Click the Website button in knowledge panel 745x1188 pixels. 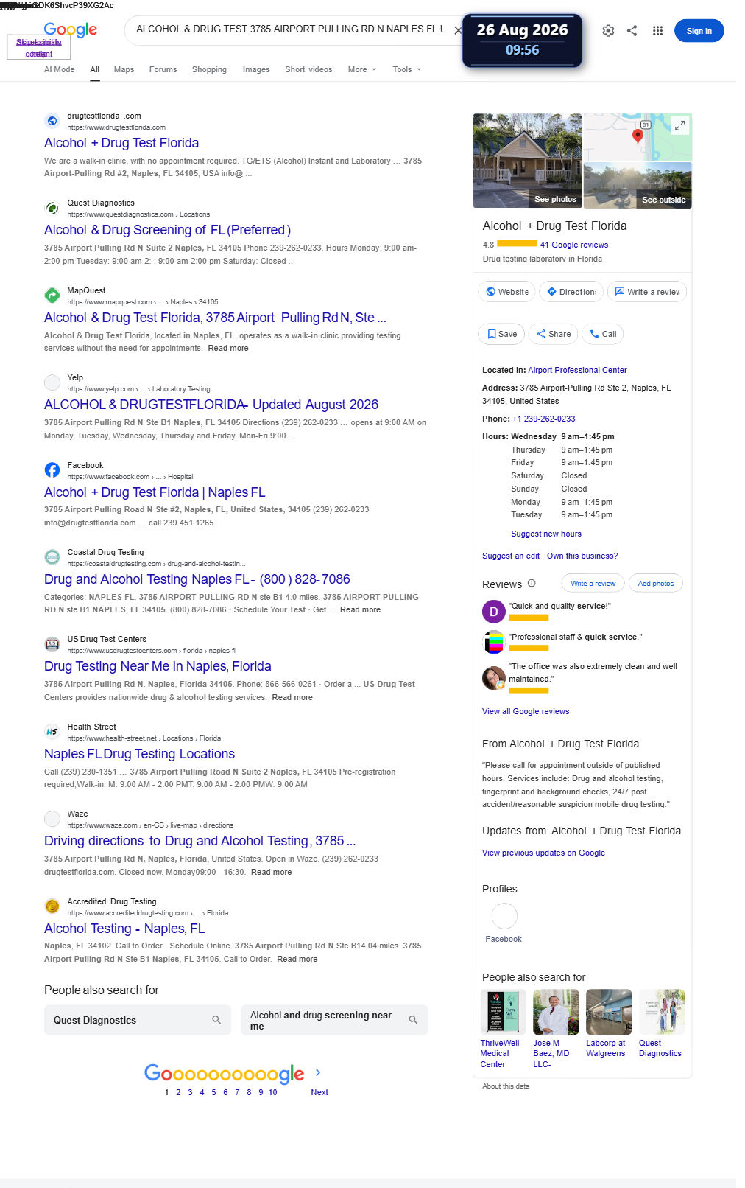click(506, 292)
